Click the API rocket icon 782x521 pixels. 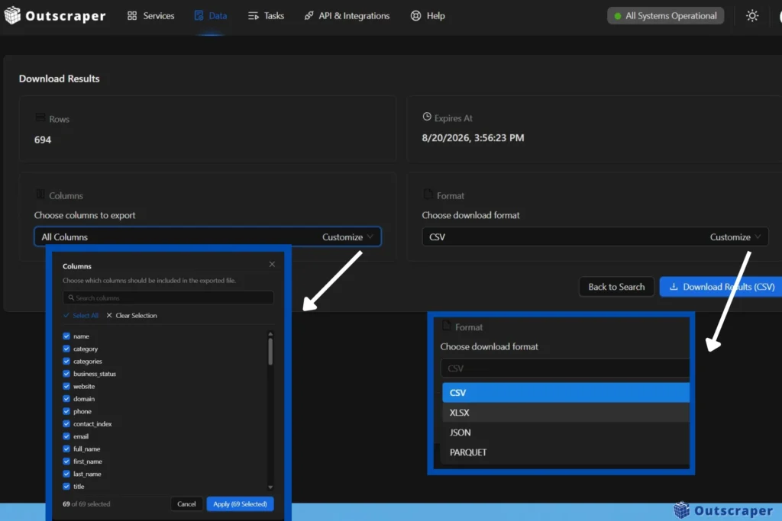tap(309, 16)
